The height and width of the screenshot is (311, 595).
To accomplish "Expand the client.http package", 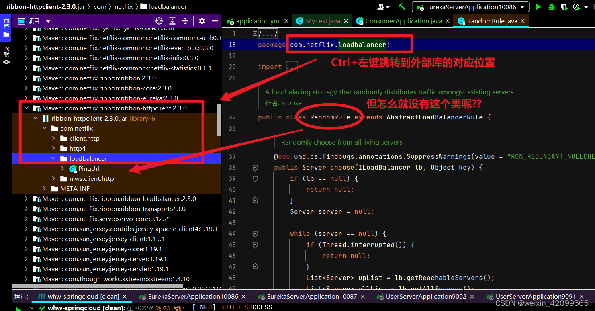I will tap(53, 139).
